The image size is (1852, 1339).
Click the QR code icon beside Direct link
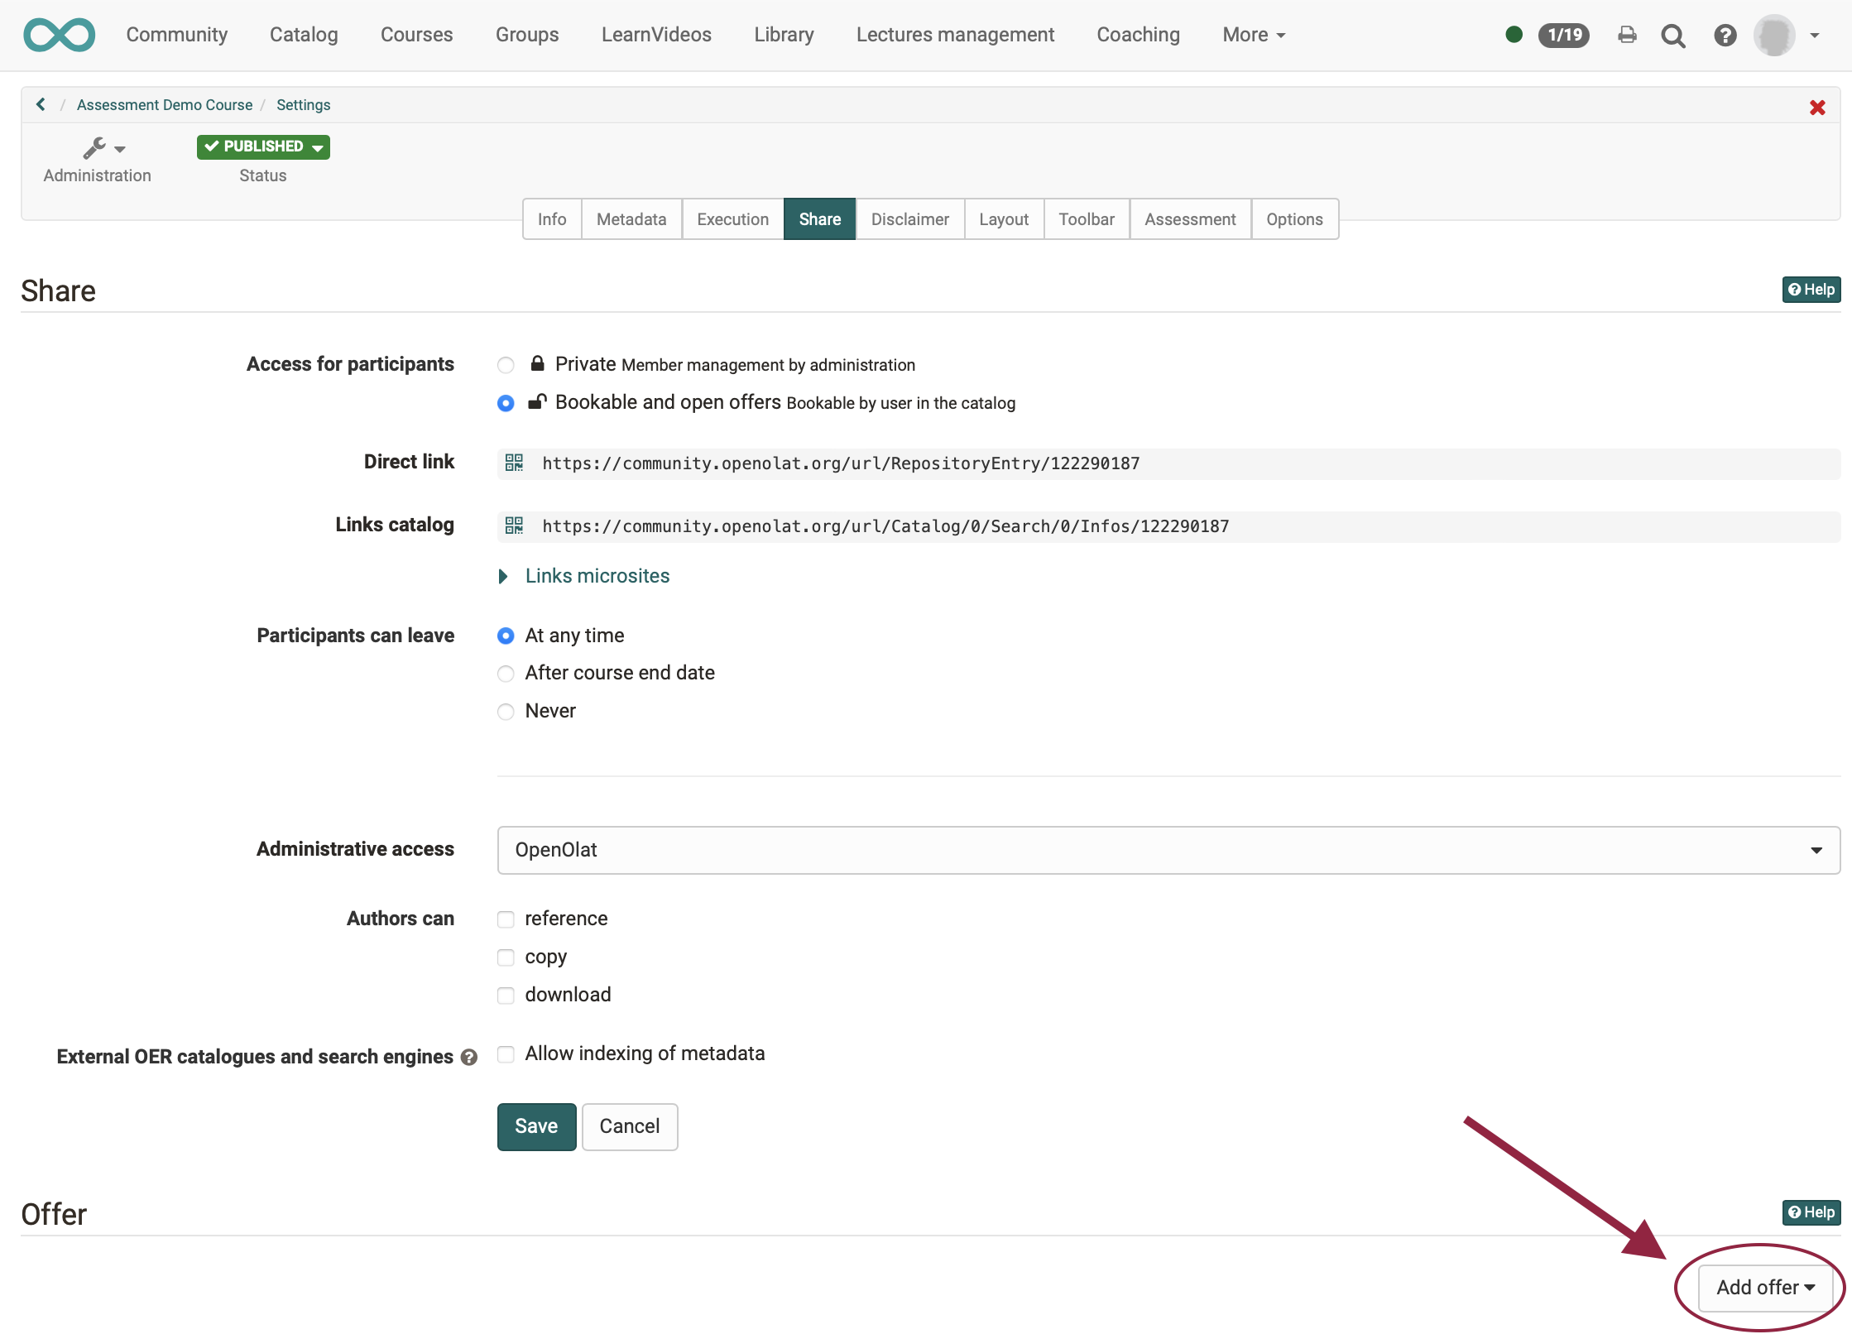514,463
